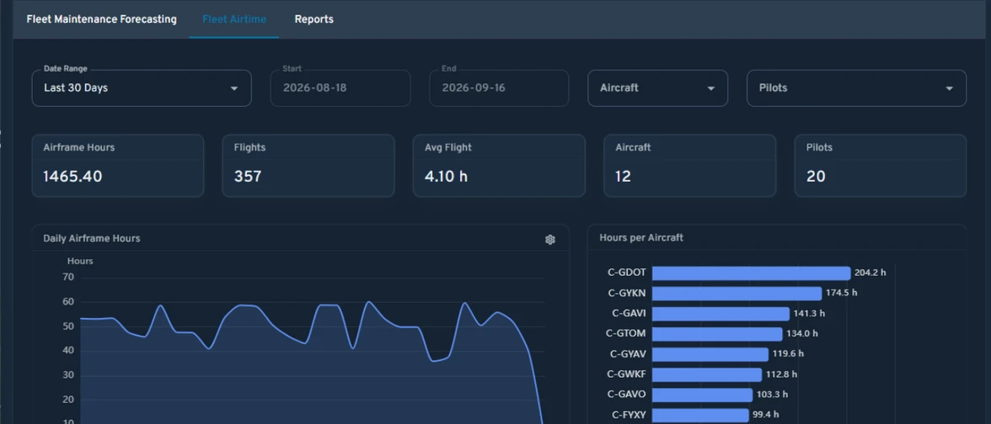Click the Pilots count card

coord(881,165)
